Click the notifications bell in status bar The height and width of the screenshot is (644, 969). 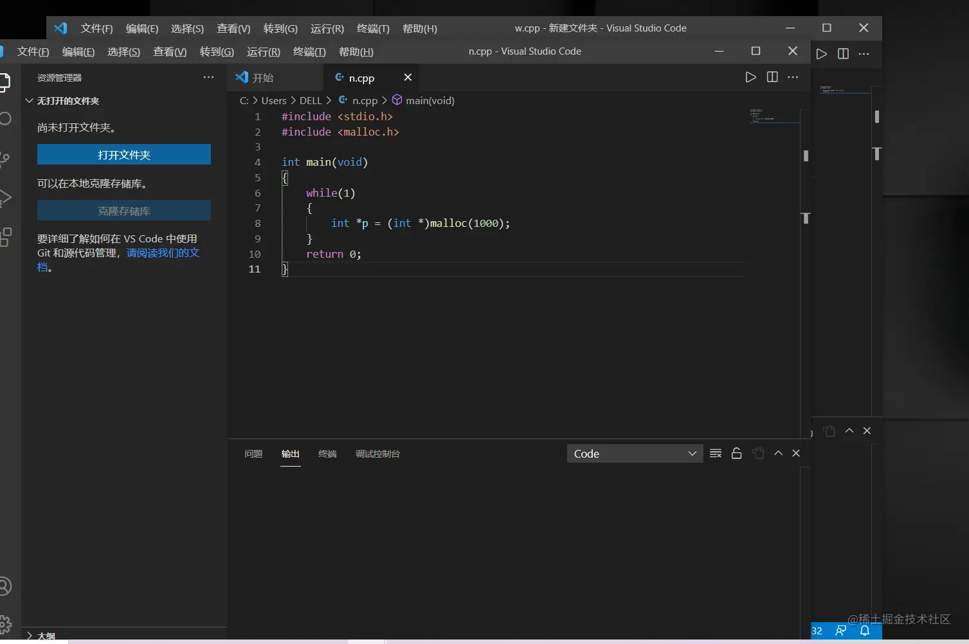click(865, 631)
